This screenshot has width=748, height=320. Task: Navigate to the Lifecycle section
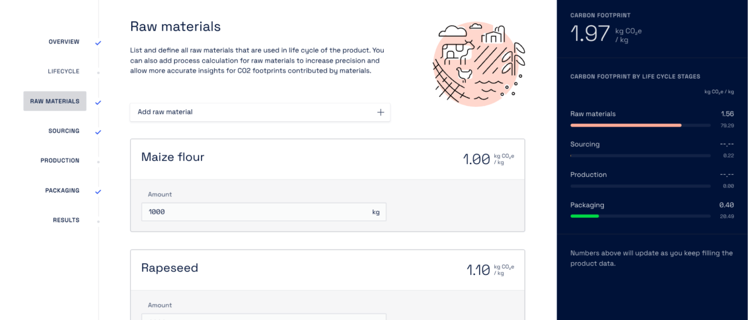click(x=63, y=71)
